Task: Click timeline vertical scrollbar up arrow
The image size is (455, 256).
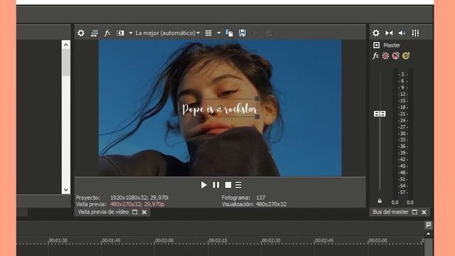Action: (428, 234)
